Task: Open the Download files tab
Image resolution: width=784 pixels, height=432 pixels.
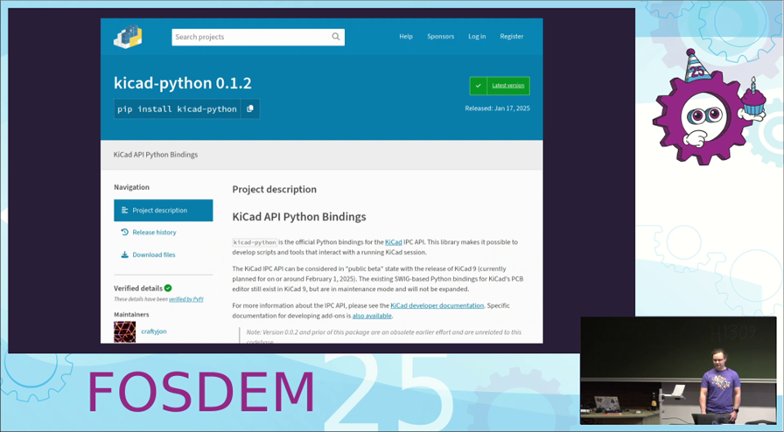Action: tap(154, 254)
